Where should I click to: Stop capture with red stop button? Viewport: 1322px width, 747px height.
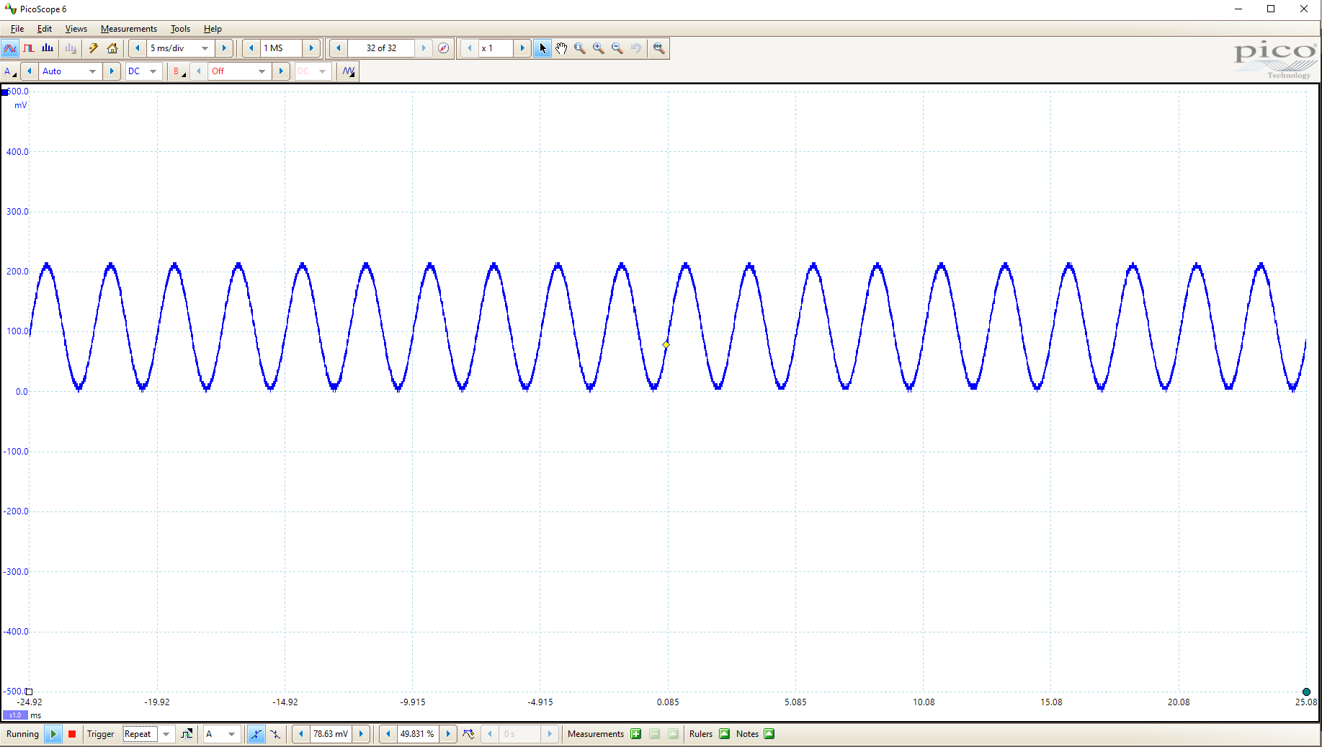72,734
